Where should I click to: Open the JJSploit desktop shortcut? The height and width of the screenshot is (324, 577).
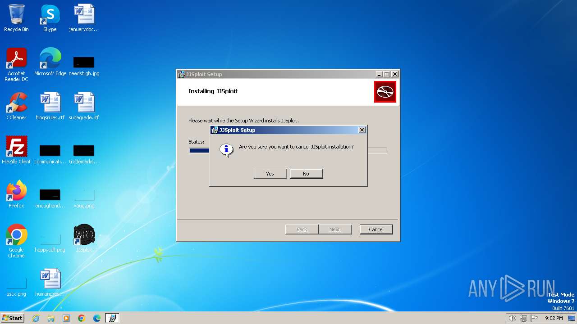84,238
